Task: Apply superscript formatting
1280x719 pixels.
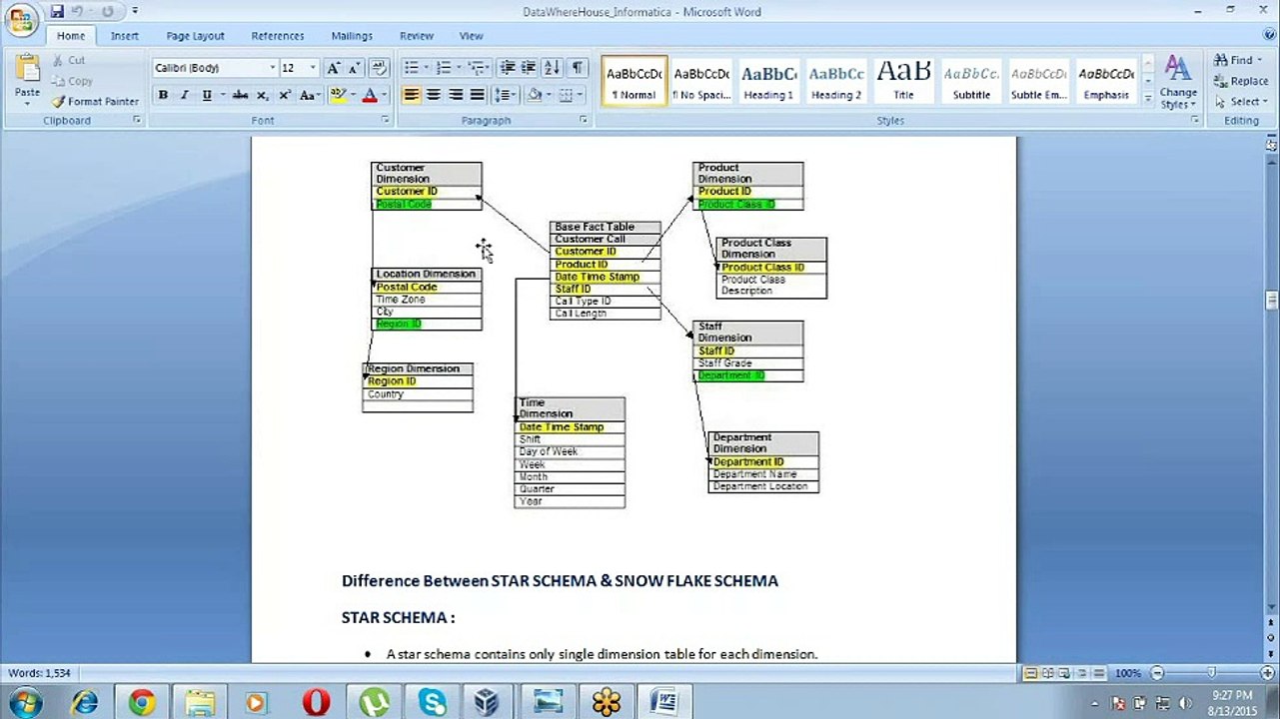Action: point(284,95)
